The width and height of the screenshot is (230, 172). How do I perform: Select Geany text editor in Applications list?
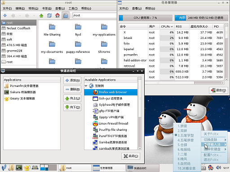pos(32,99)
